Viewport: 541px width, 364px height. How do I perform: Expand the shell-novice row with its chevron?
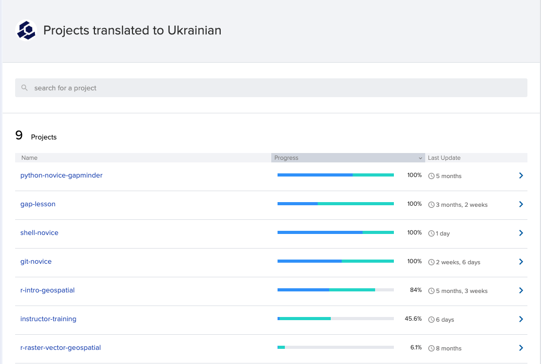coord(521,233)
